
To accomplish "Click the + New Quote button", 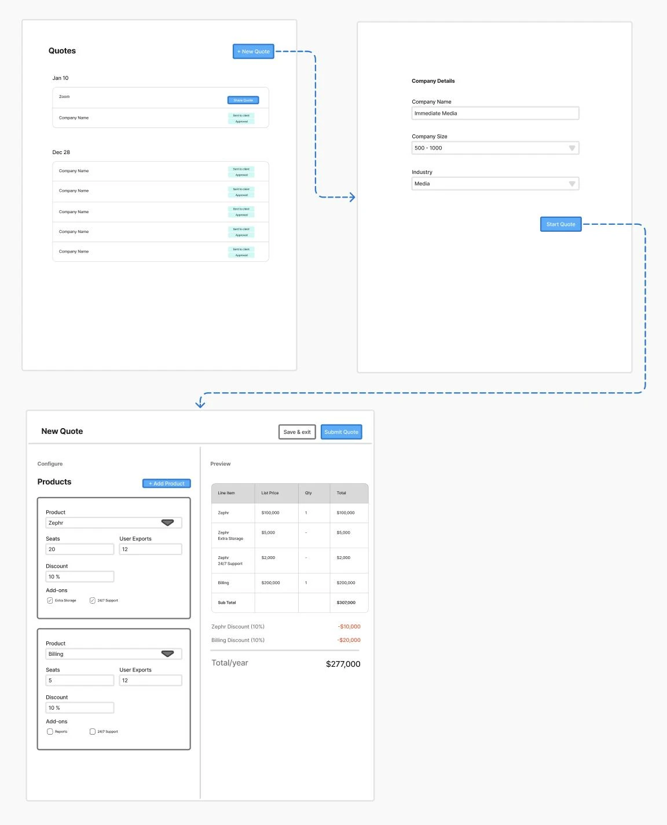I will pyautogui.click(x=254, y=52).
